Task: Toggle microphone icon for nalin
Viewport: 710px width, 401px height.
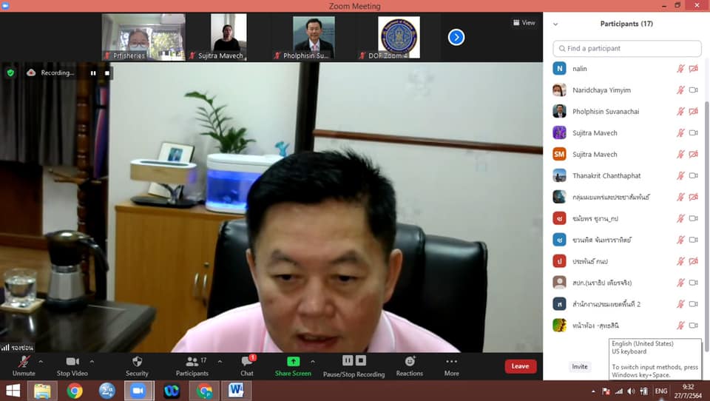Action: (x=680, y=68)
